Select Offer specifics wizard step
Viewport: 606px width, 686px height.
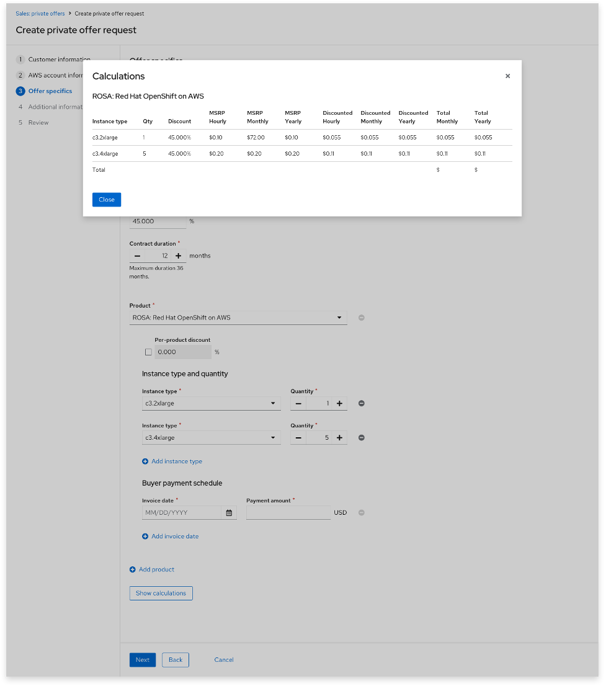click(44, 91)
